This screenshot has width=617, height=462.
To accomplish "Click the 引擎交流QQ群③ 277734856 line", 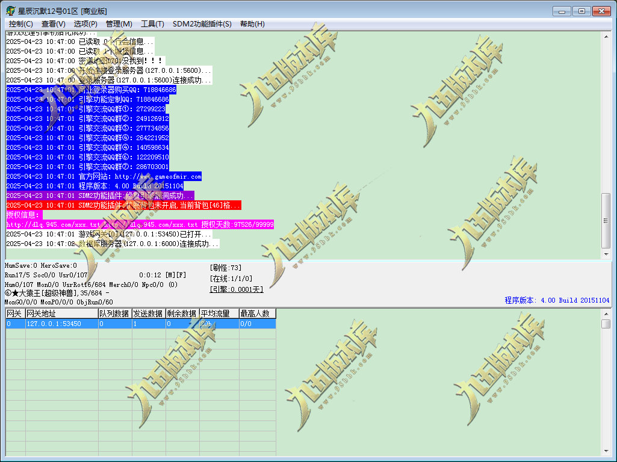I will [88, 128].
